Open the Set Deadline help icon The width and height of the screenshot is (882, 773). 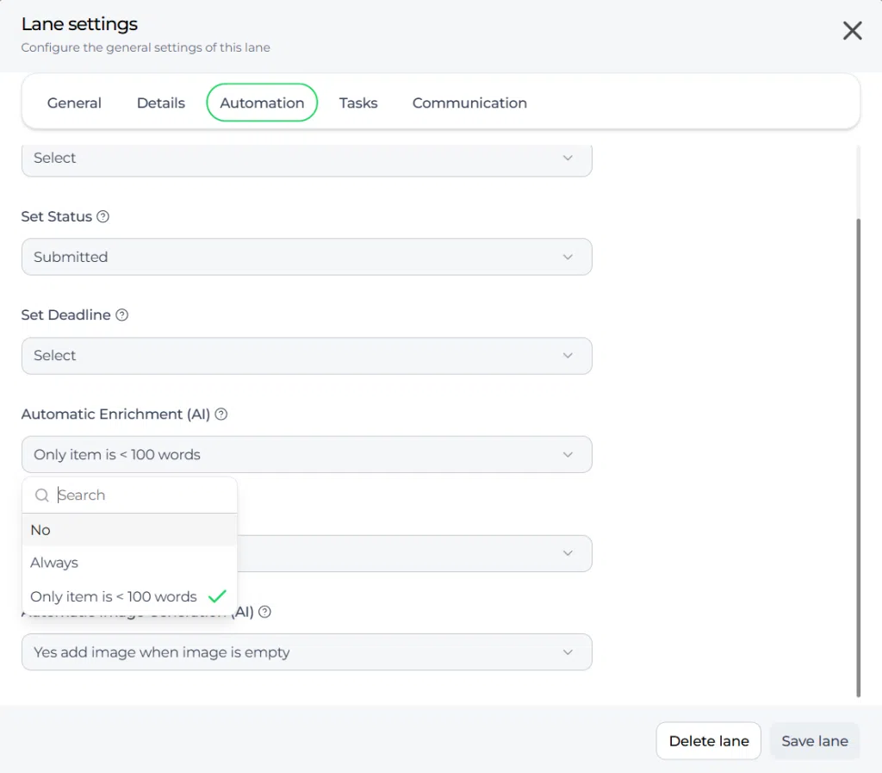[x=122, y=315]
